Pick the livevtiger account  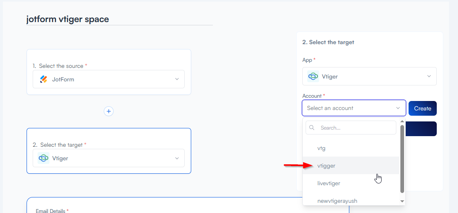pyautogui.click(x=329, y=183)
